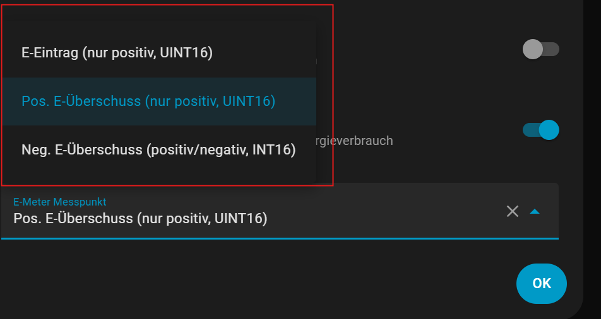Clear the E-Meter Messpunkt selection with X
The height and width of the screenshot is (319, 601).
tap(513, 212)
